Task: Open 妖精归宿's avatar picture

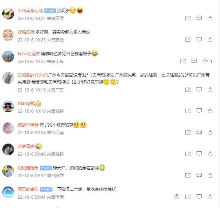Action: pos(8,35)
